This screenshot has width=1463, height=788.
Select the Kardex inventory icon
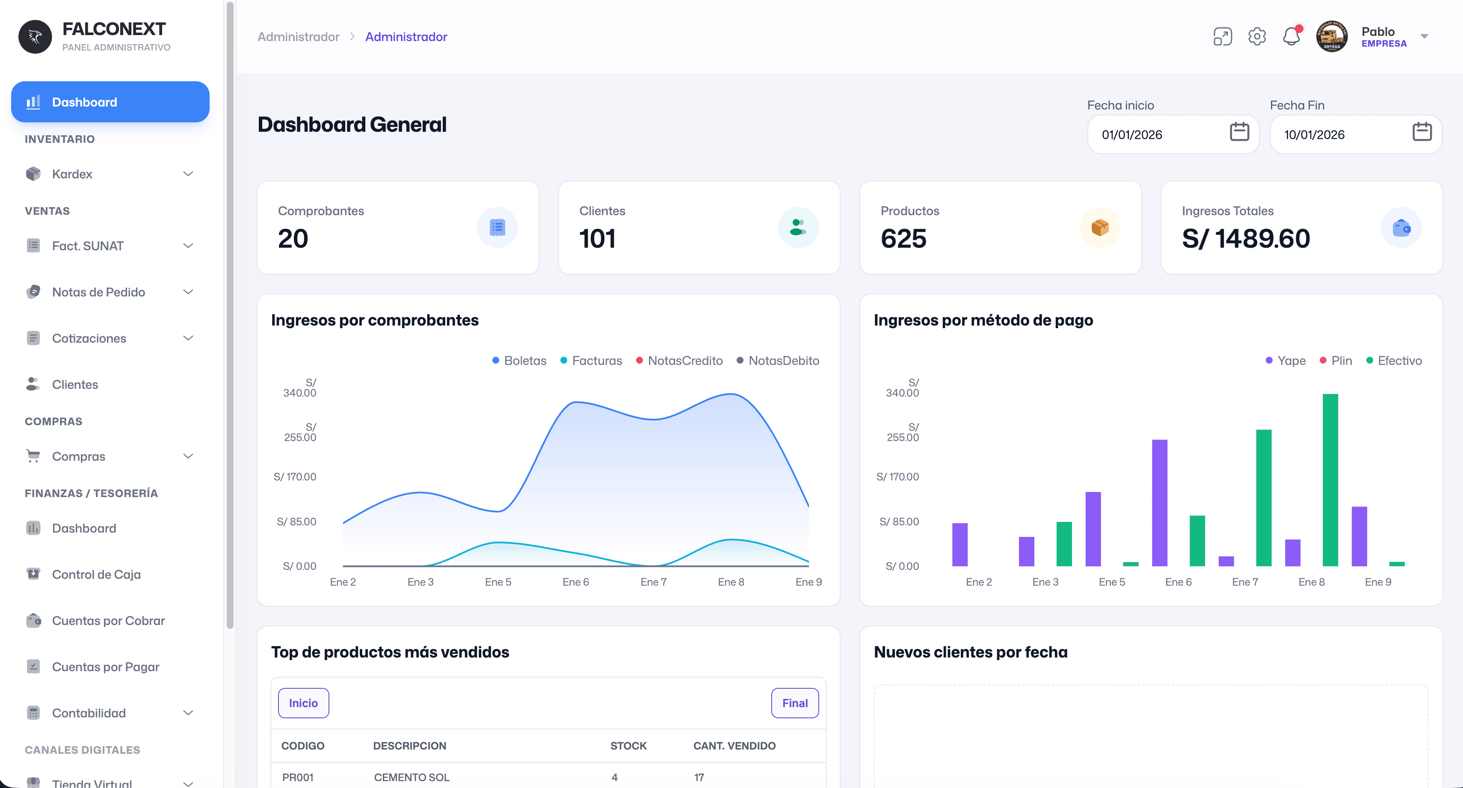(x=34, y=174)
